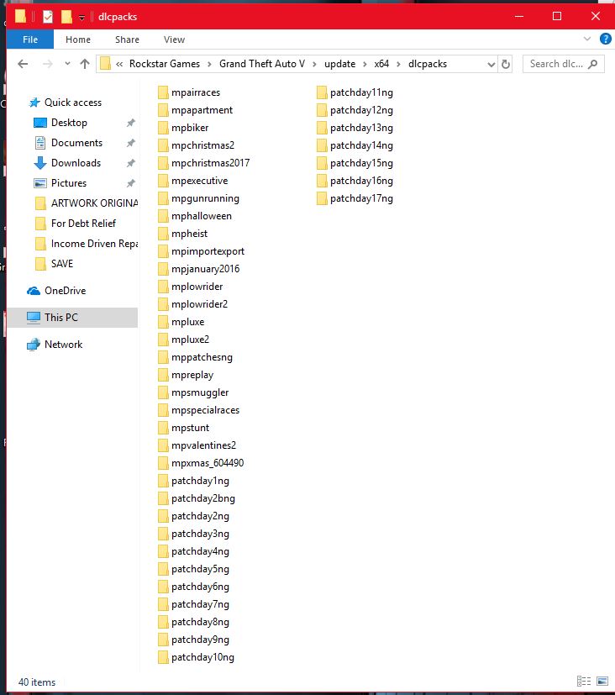Switch to the Home ribbon tab

click(x=78, y=39)
